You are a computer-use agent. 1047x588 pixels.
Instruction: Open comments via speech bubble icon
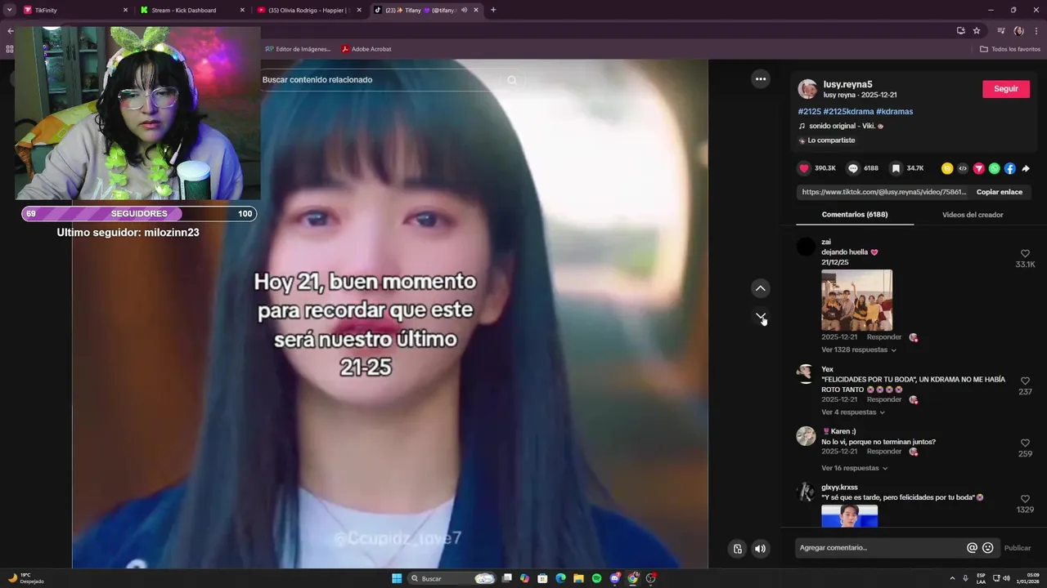853,168
